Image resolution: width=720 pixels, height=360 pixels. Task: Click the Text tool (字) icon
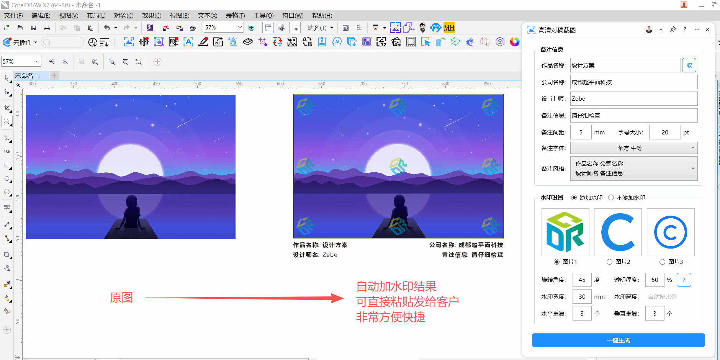point(7,208)
